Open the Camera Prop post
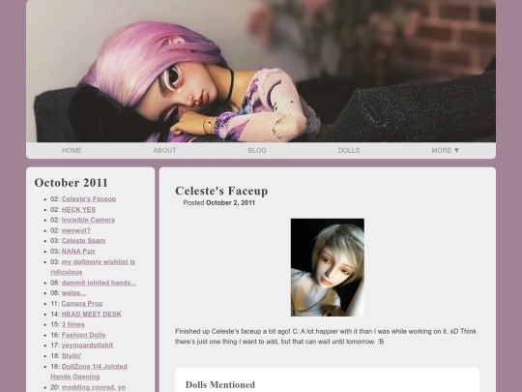The width and height of the screenshot is (522, 392). click(x=82, y=304)
